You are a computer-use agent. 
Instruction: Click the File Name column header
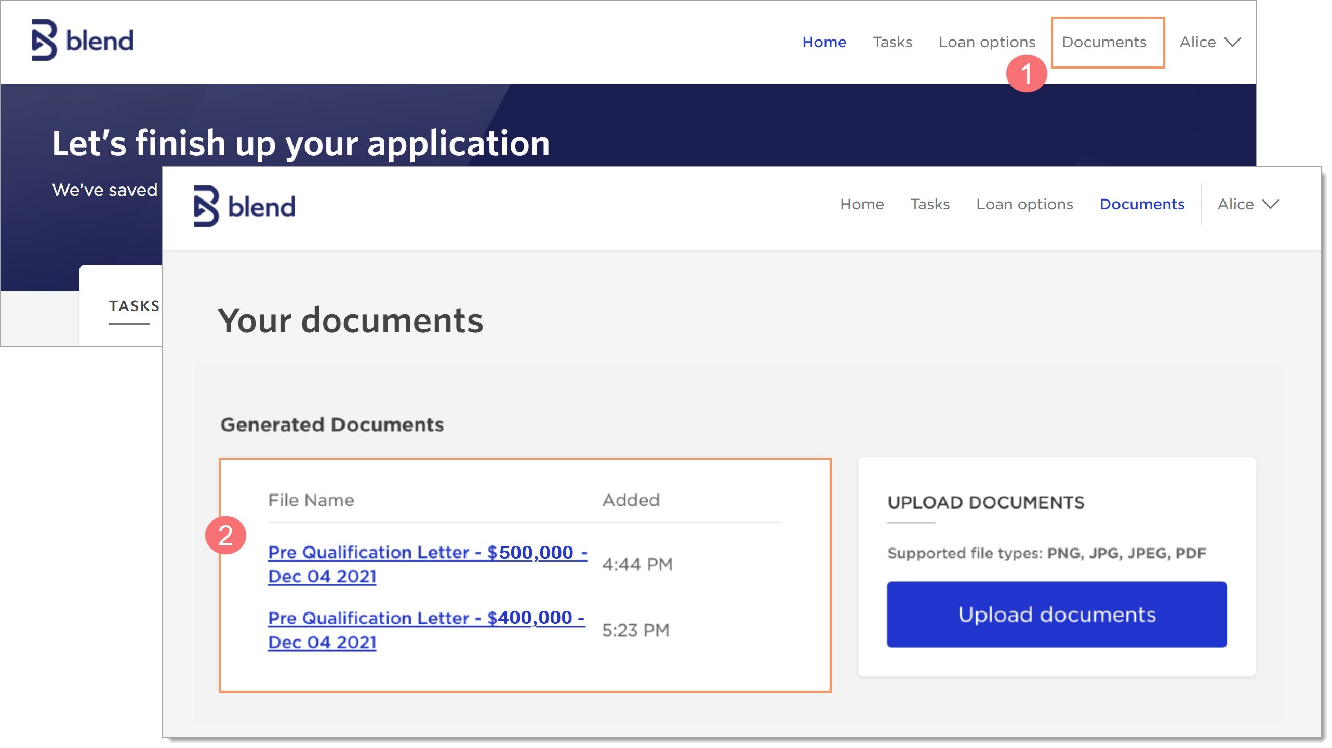click(311, 500)
